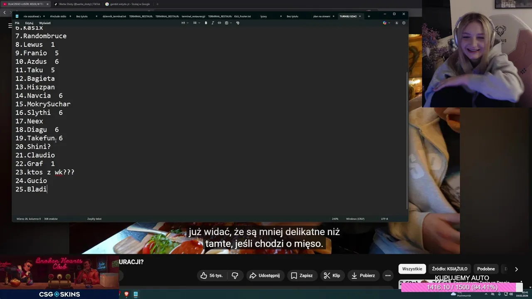
Task: Open the Edytuj menu
Action: click(x=29, y=23)
